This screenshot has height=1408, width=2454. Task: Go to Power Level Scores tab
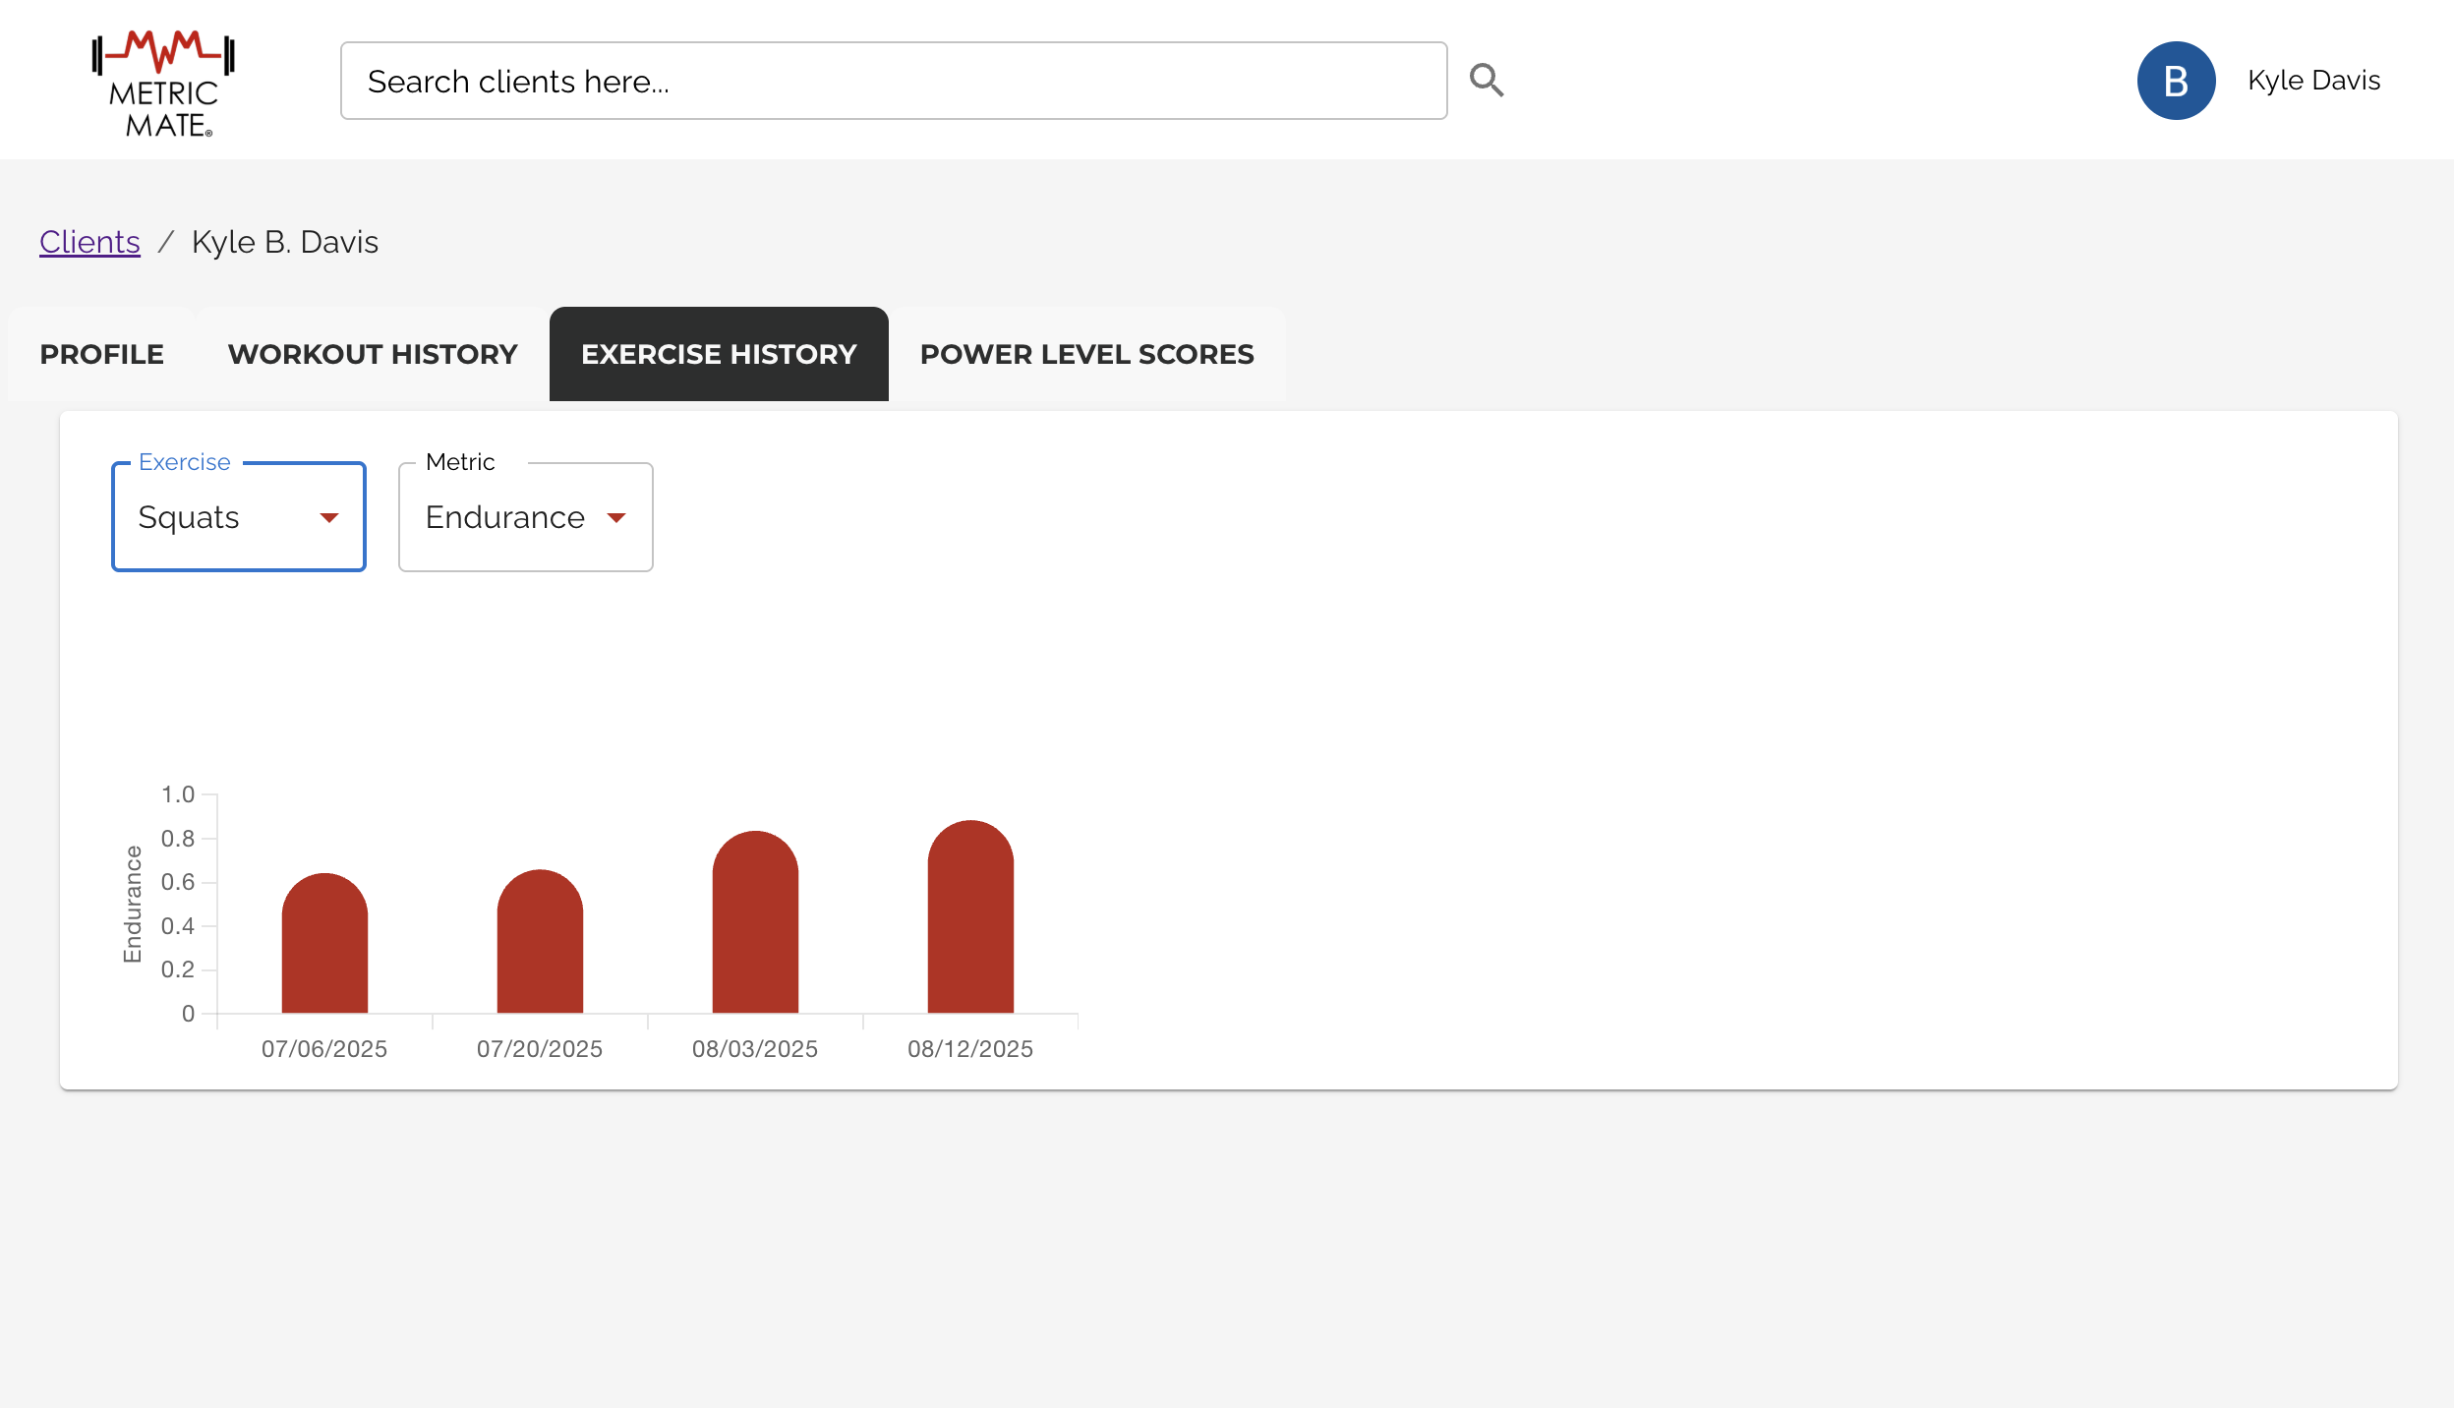[1086, 354]
